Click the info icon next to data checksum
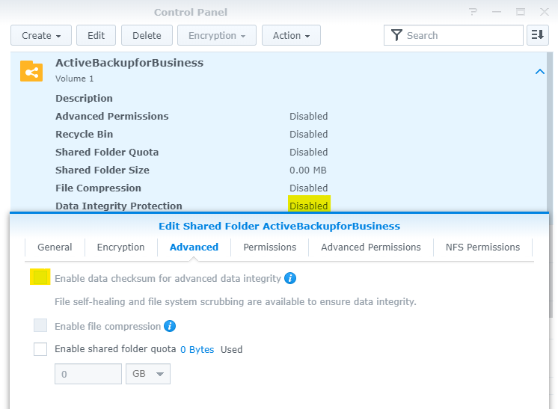The image size is (558, 409). (290, 278)
